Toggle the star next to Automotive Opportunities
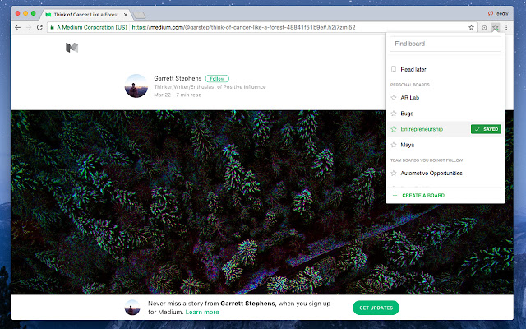This screenshot has width=526, height=329. pyautogui.click(x=394, y=174)
